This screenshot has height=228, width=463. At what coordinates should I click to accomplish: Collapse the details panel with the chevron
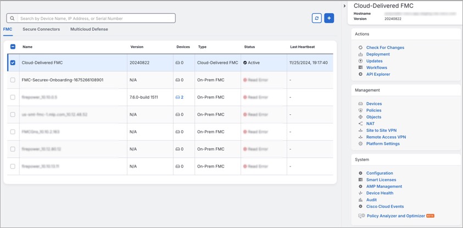(x=344, y=6)
